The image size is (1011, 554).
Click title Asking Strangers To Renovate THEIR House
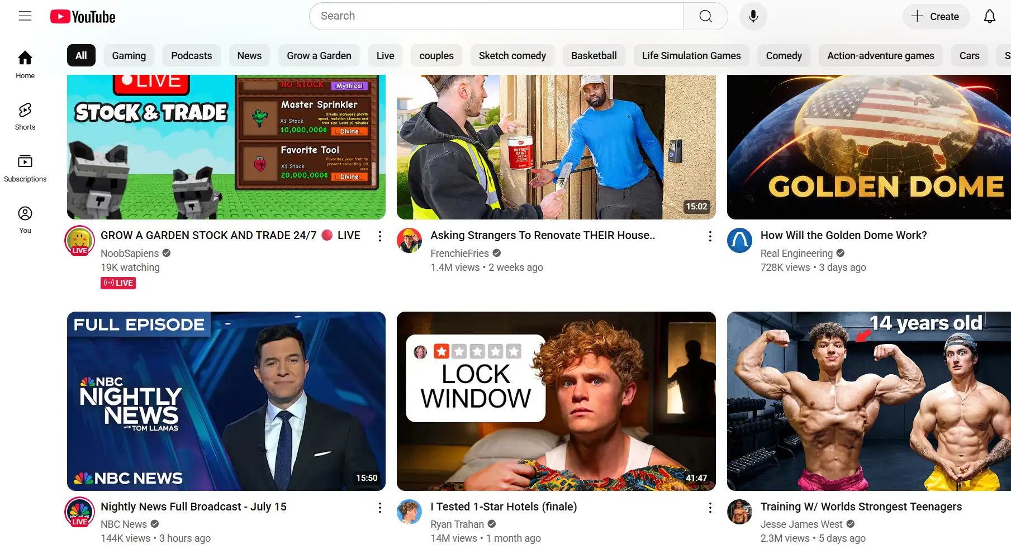click(543, 235)
